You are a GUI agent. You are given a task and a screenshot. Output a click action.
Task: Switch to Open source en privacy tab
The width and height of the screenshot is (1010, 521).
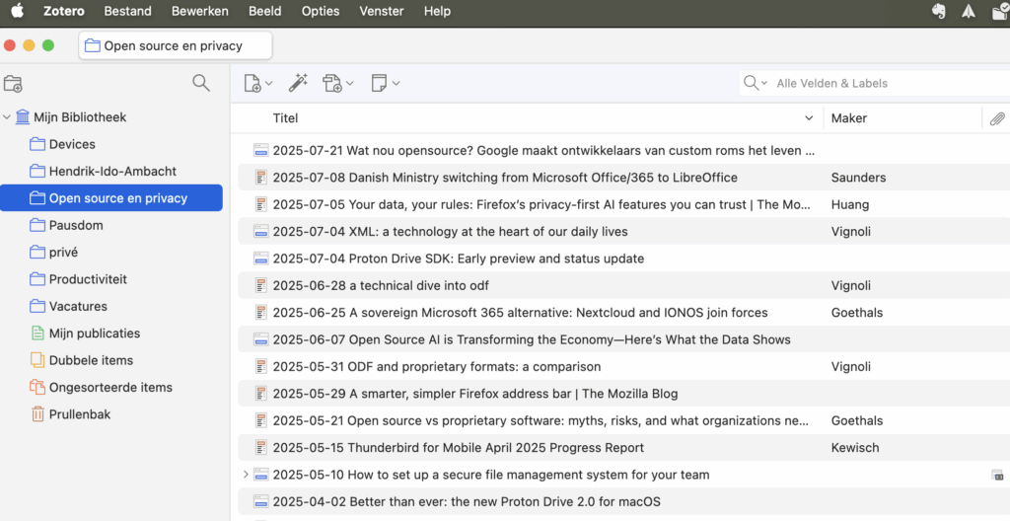tap(176, 45)
